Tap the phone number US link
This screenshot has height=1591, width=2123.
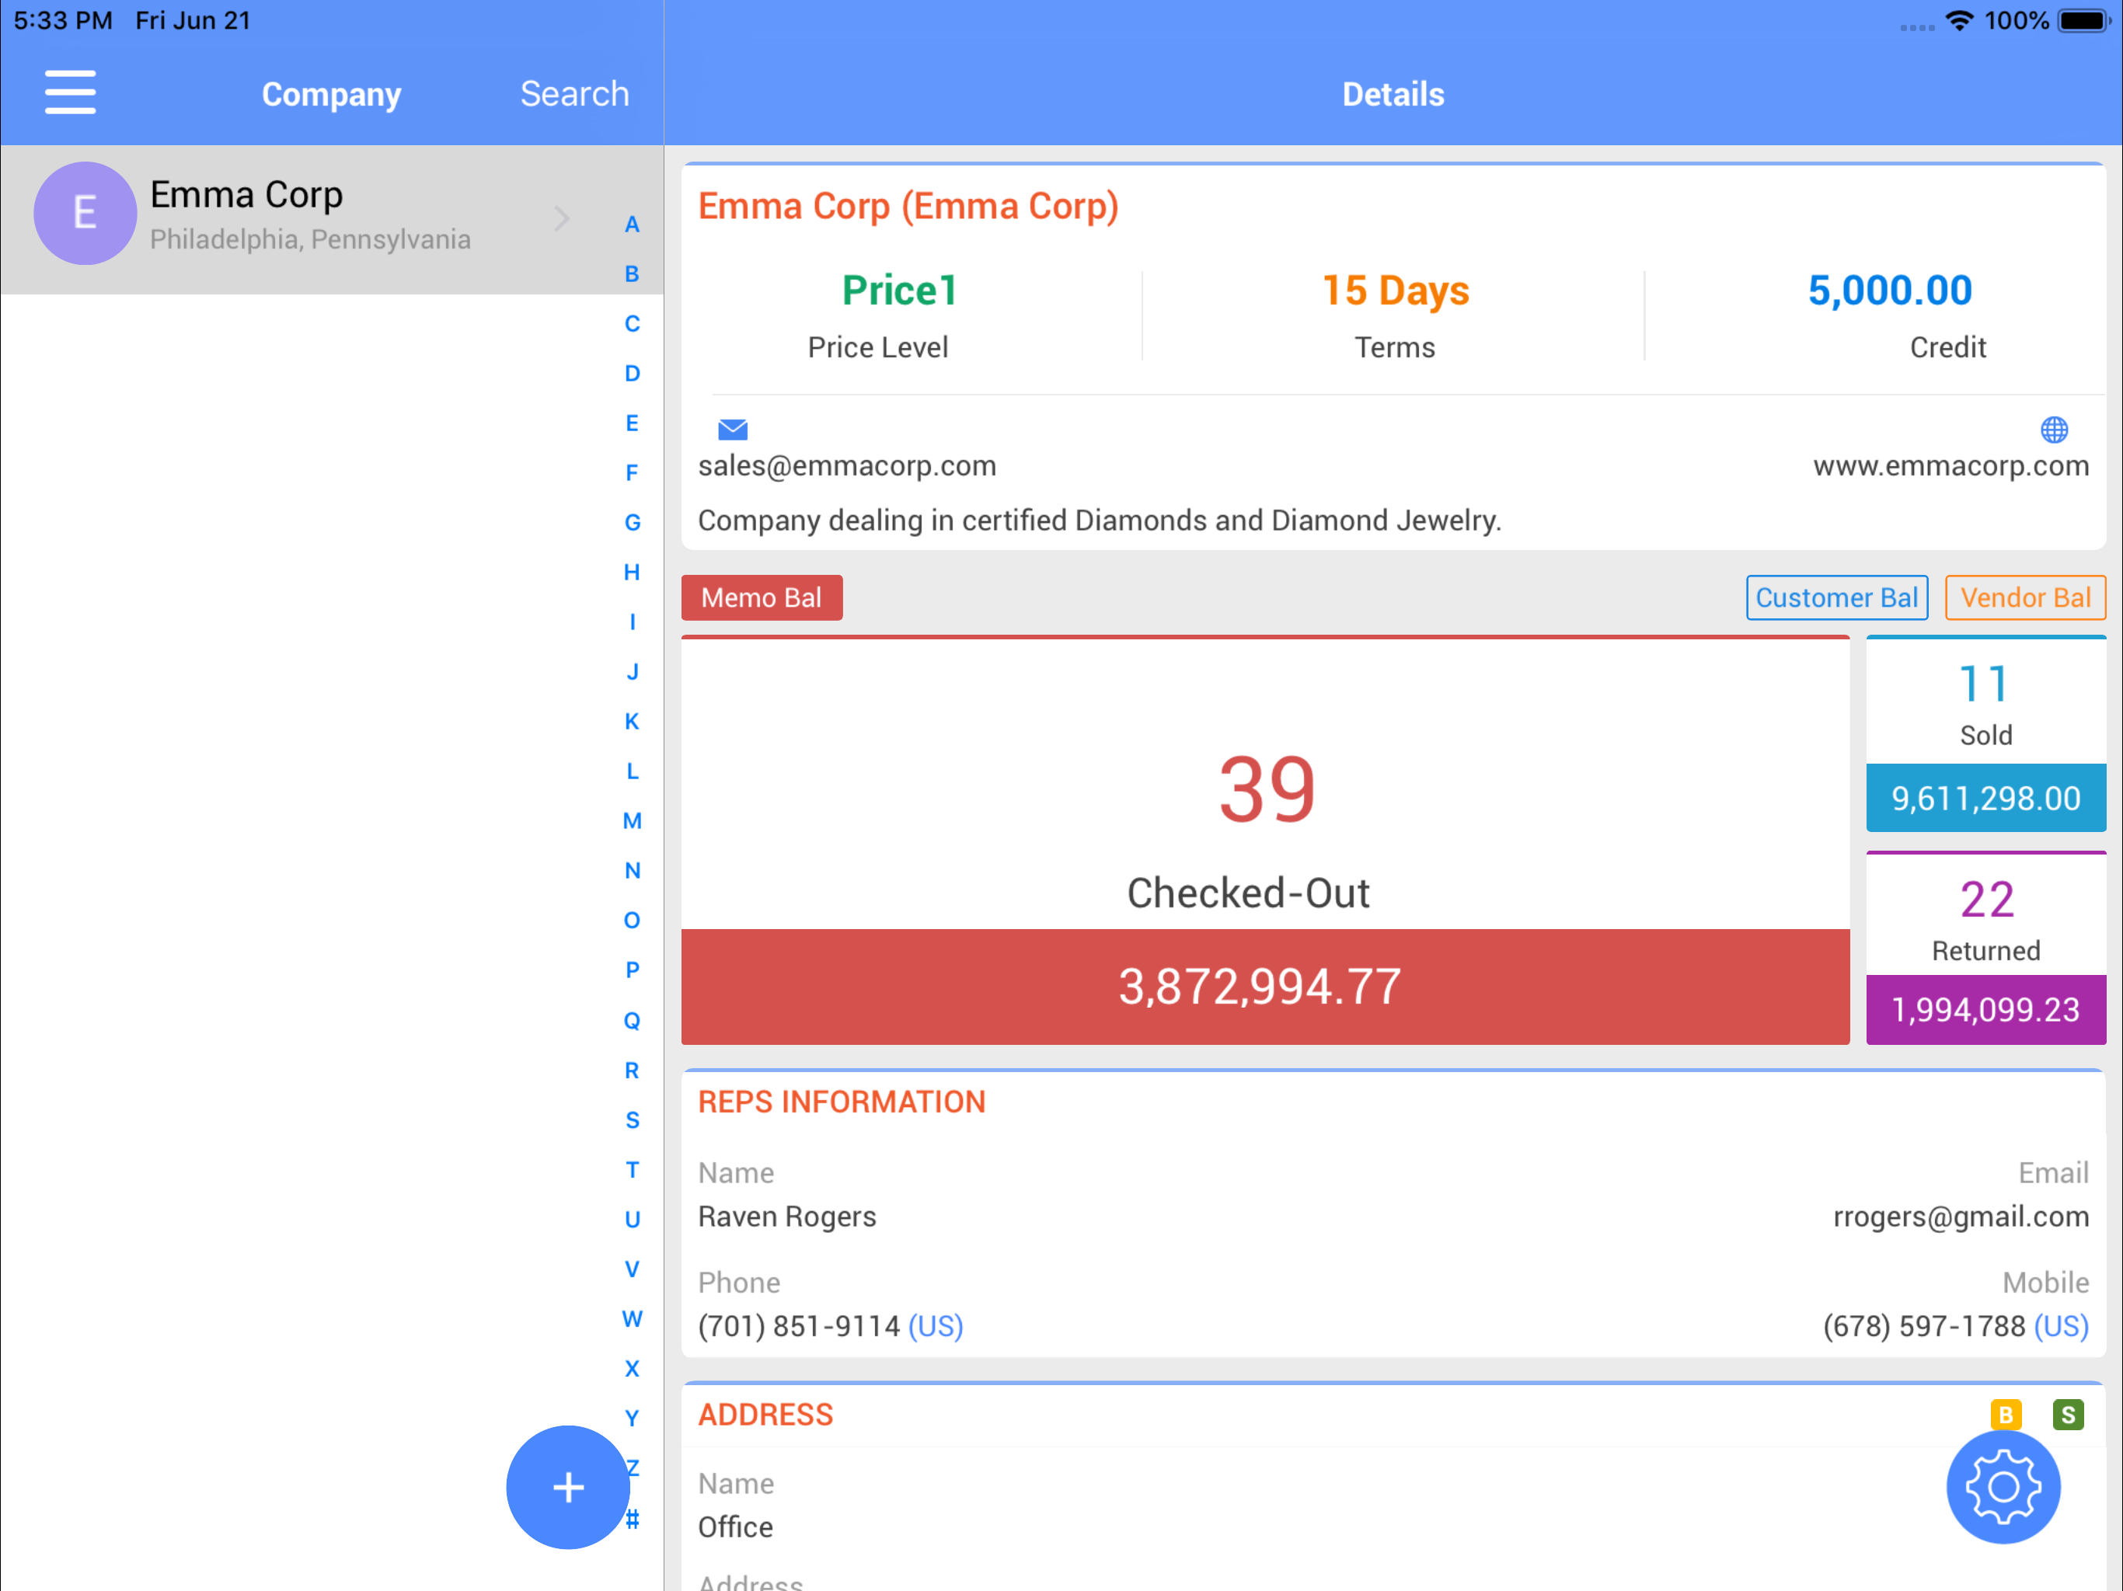click(935, 1325)
